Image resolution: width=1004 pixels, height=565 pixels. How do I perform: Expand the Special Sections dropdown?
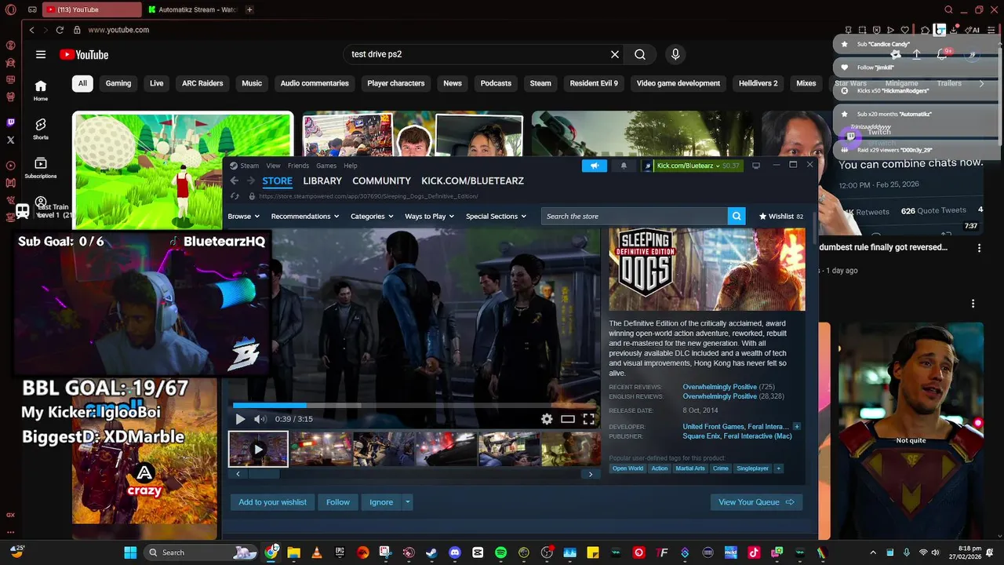coord(496,216)
